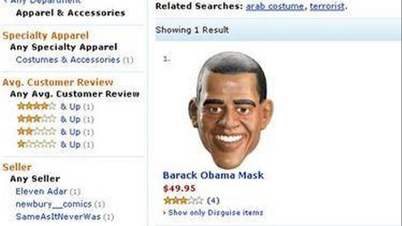Image resolution: width=402 pixels, height=226 pixels.
Task: Click the terrorist related search link
Action: pyautogui.click(x=327, y=6)
